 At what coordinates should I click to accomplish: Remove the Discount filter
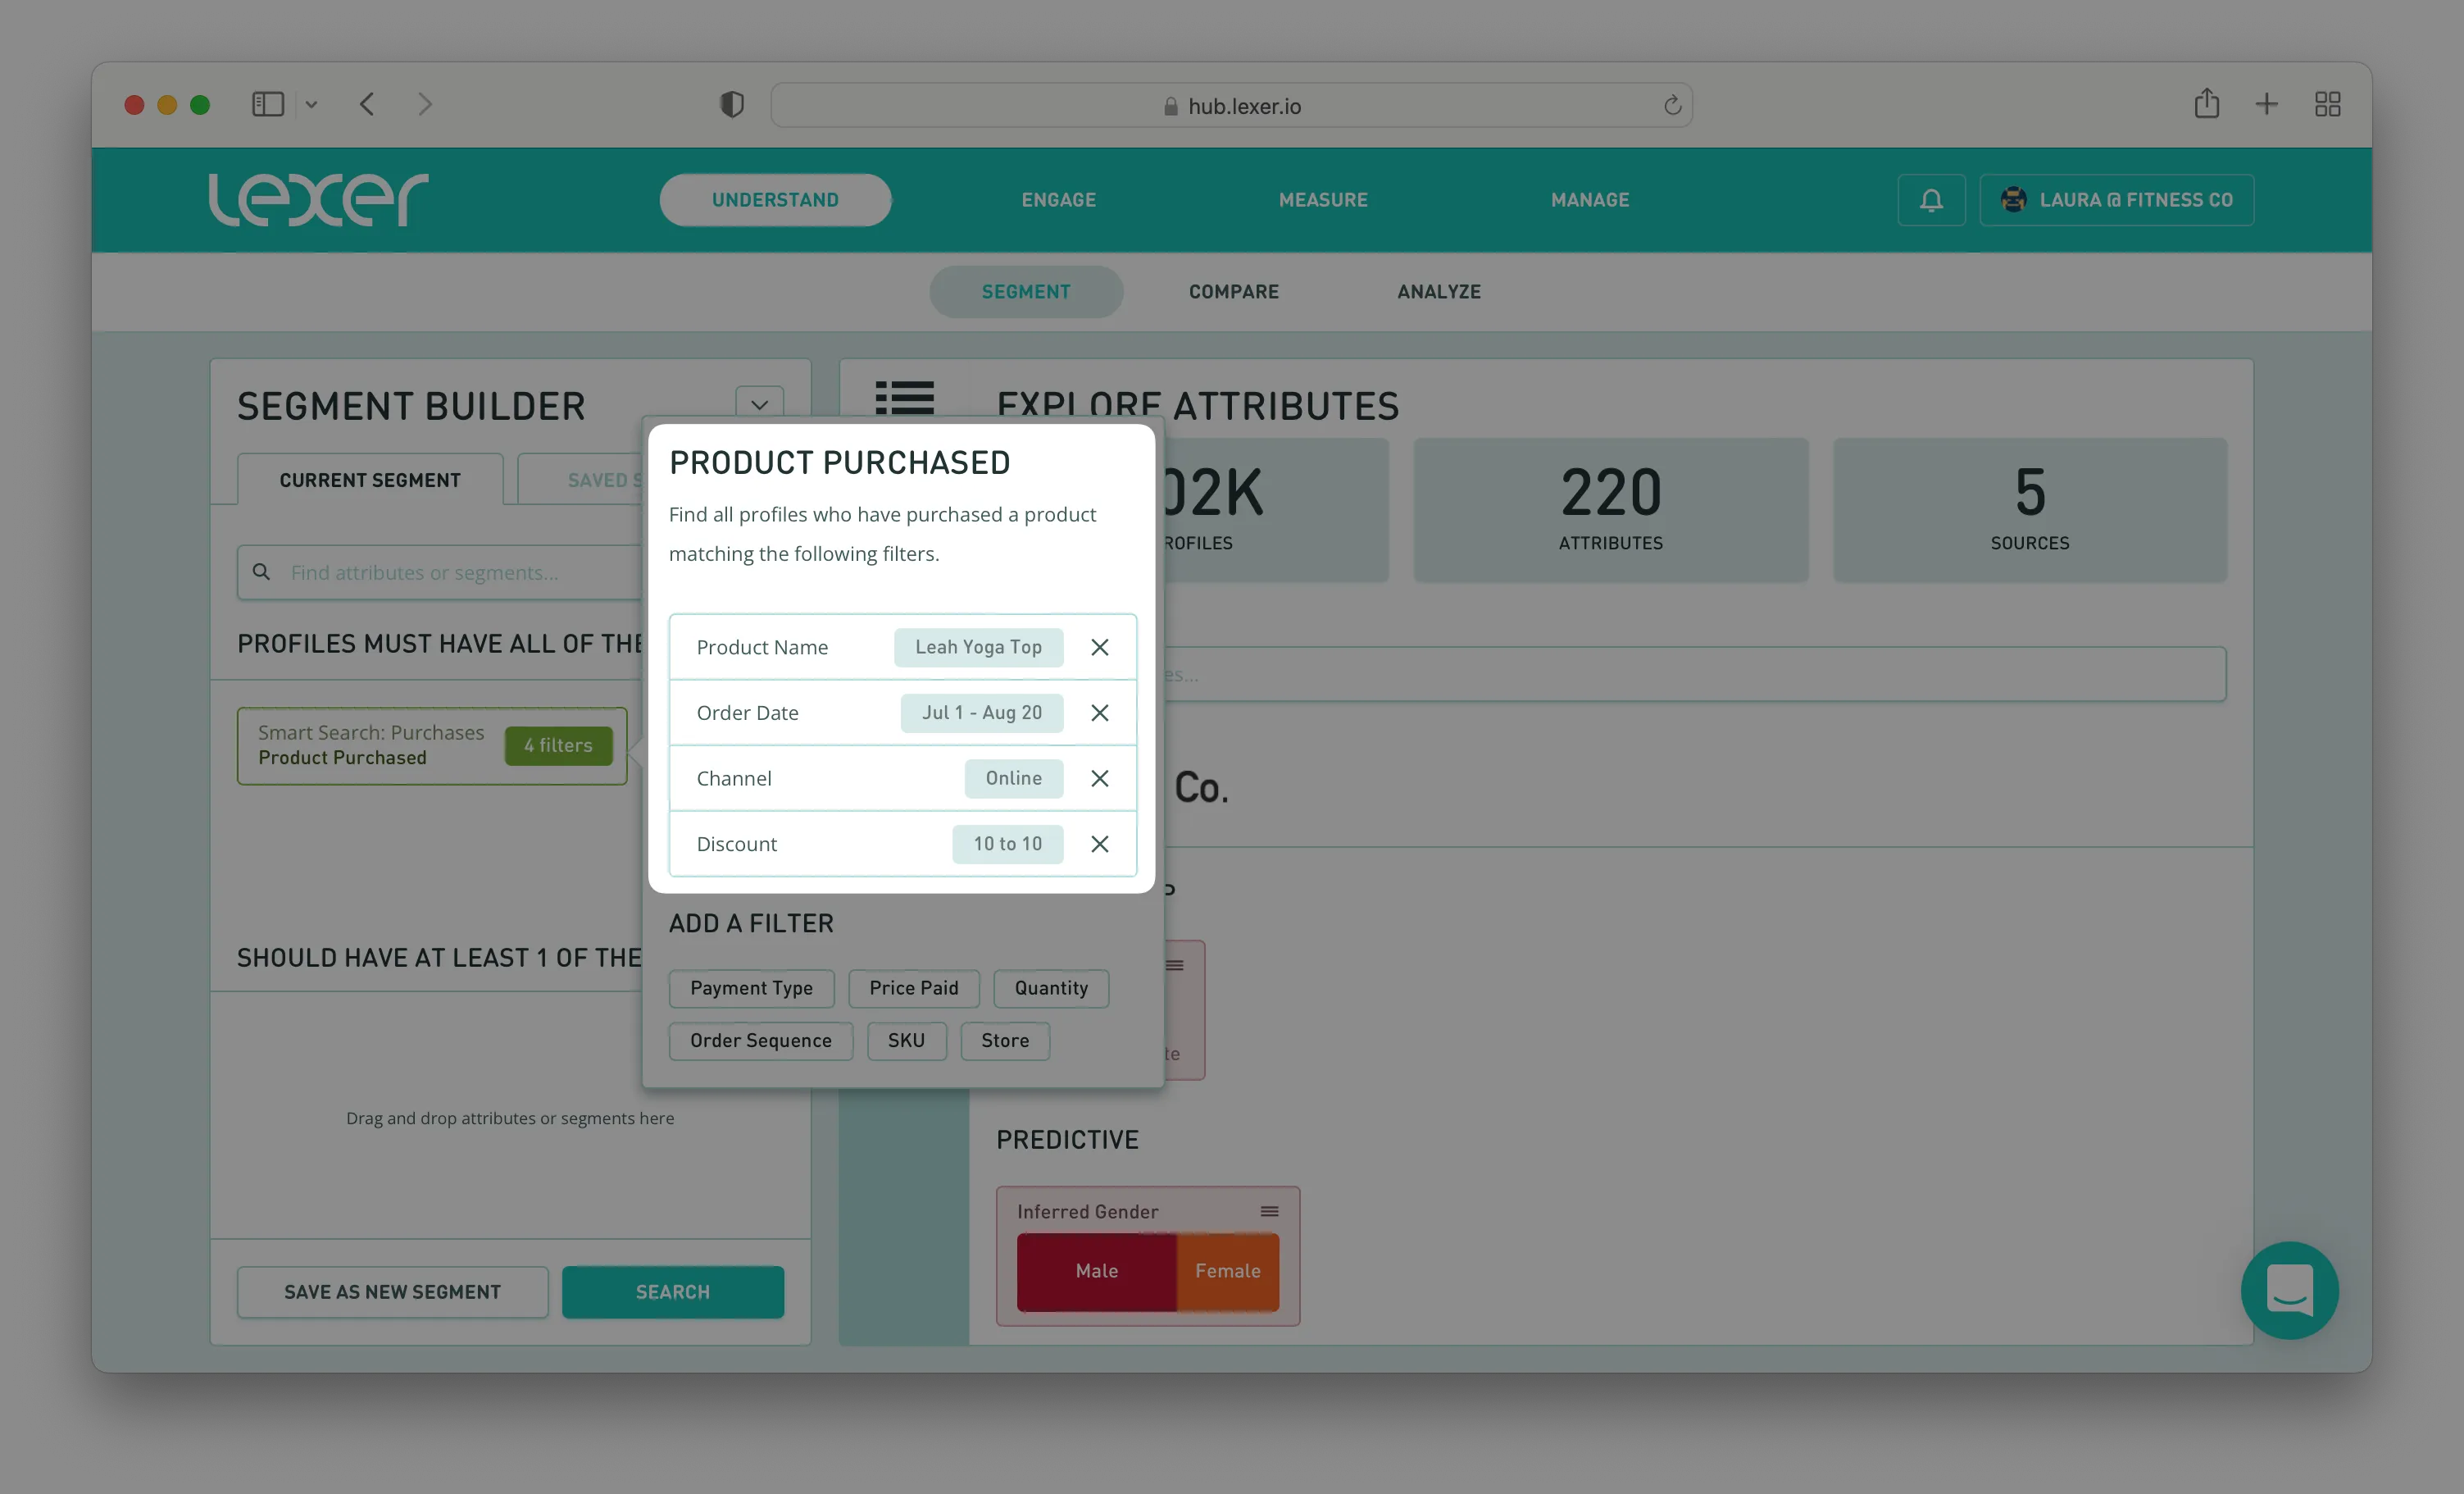[x=1099, y=844]
